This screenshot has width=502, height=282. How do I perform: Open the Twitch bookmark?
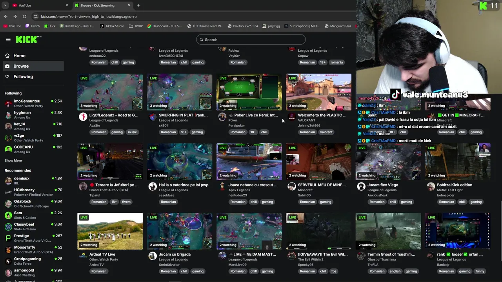[33, 26]
